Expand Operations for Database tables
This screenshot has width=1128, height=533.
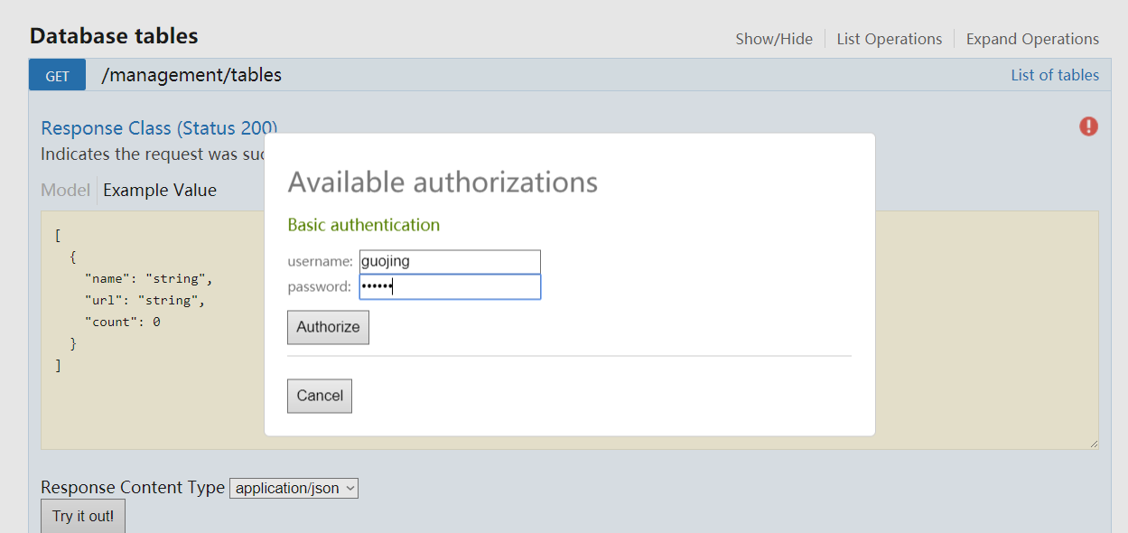(x=1032, y=39)
